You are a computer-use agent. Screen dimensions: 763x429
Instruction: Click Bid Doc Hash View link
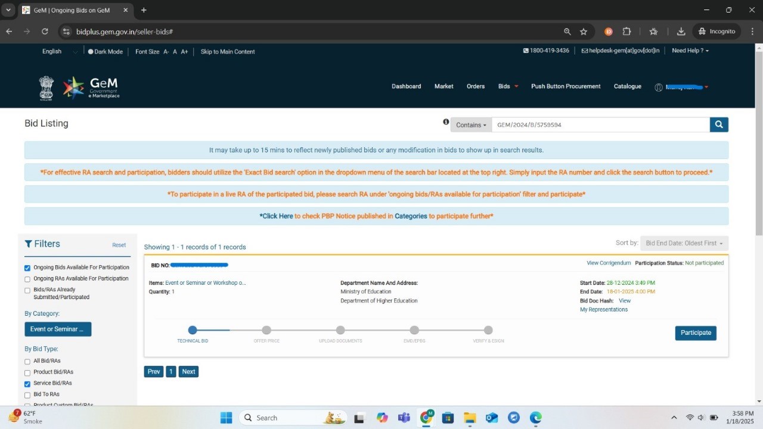(x=625, y=301)
